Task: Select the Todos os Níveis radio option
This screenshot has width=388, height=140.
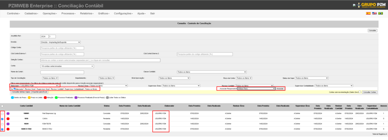Action: [x=84, y=89]
